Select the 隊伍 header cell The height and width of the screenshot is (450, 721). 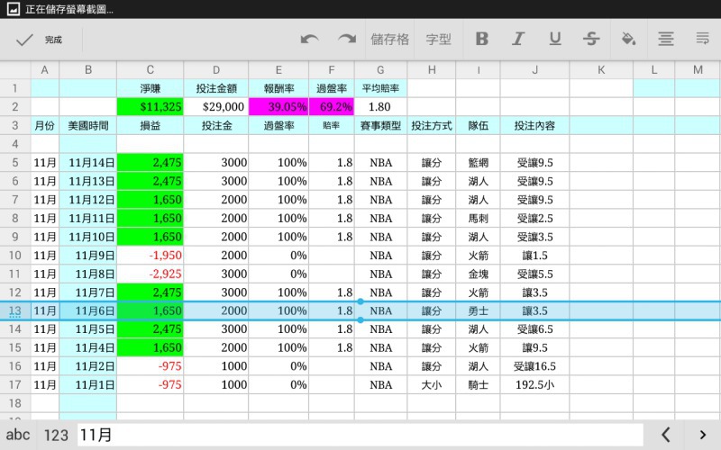pos(478,125)
